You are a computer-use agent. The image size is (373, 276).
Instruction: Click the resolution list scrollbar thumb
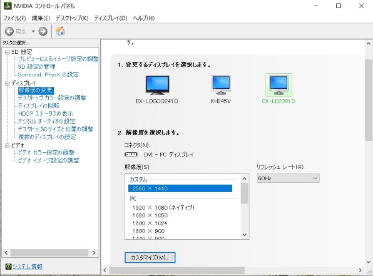tap(244, 193)
